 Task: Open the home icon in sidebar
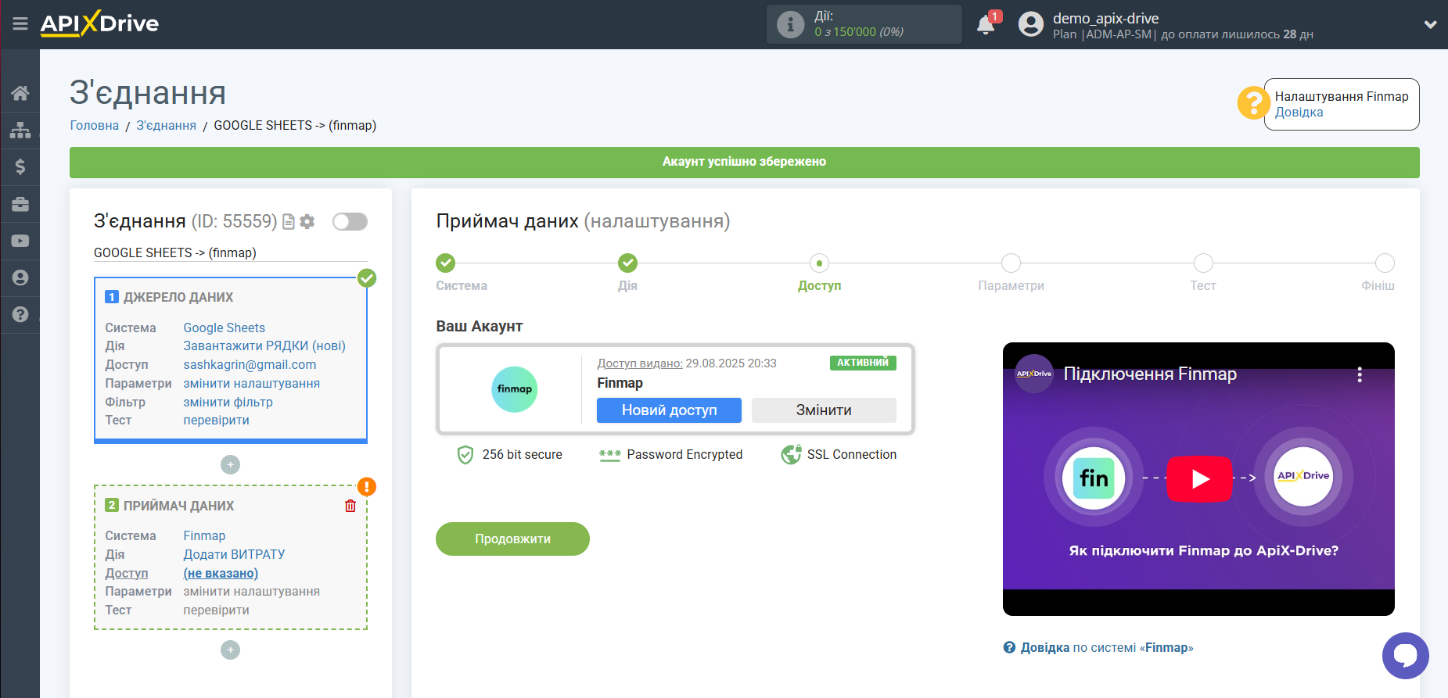click(x=20, y=93)
